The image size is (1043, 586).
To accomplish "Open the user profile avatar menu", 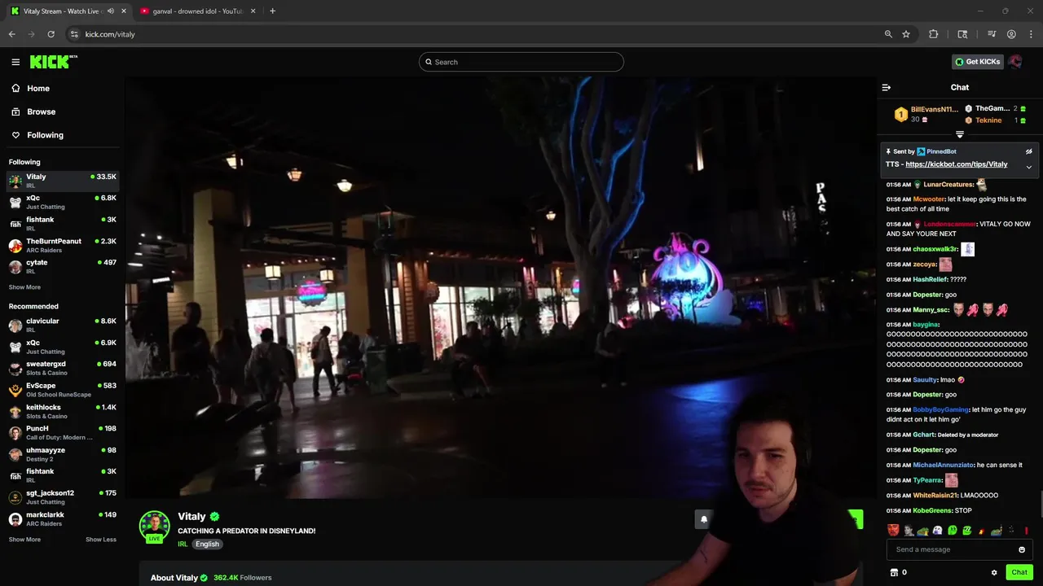I will pyautogui.click(x=1015, y=62).
